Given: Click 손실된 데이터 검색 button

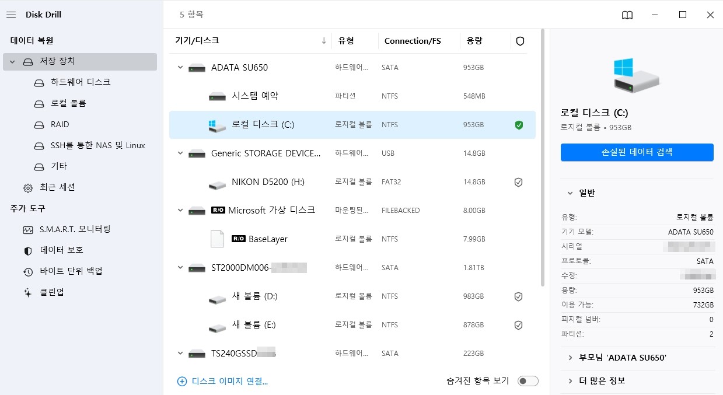Looking at the screenshot, I should (637, 152).
